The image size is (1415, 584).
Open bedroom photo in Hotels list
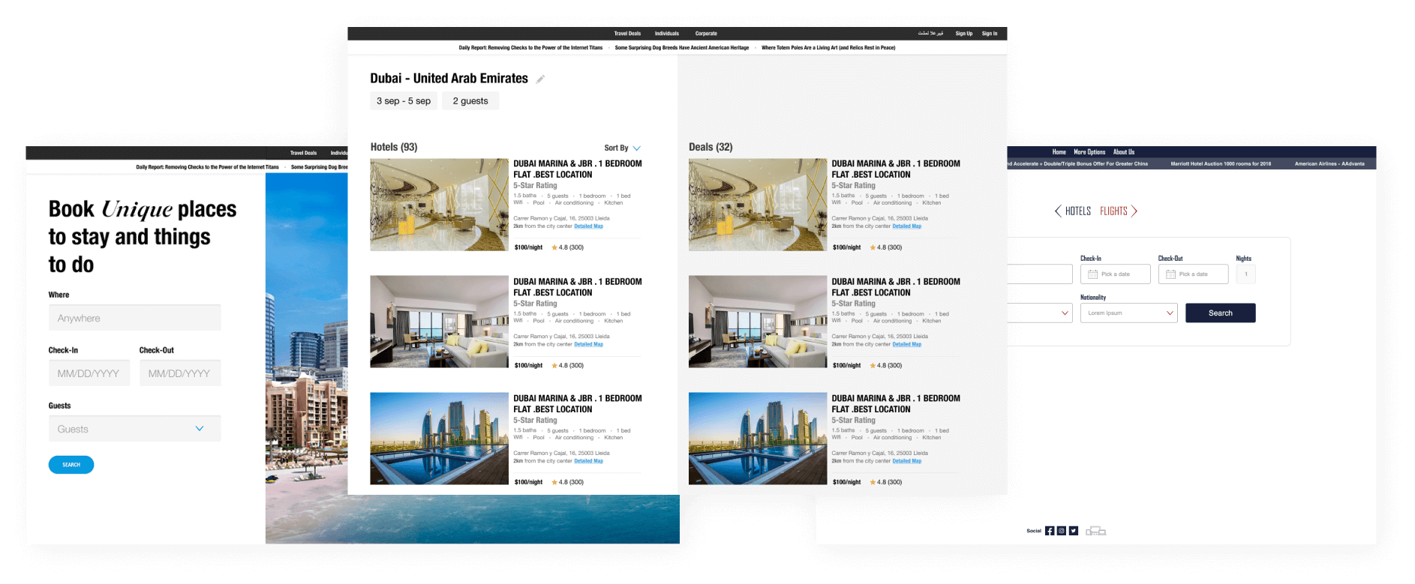439,322
